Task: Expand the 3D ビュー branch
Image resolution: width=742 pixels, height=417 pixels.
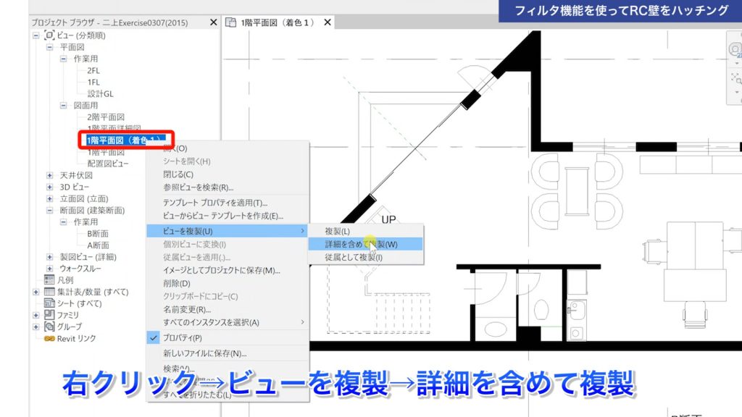Action: point(49,188)
